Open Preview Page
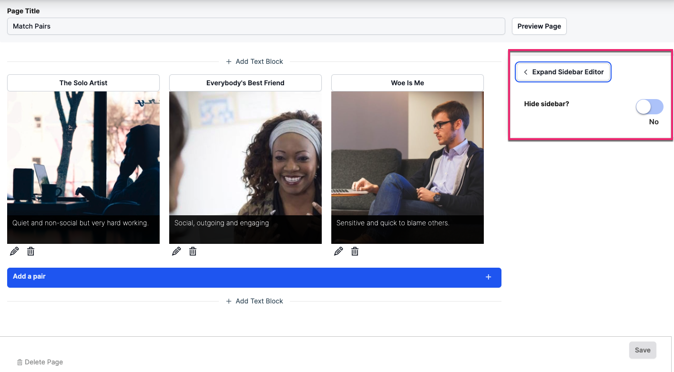 (539, 26)
